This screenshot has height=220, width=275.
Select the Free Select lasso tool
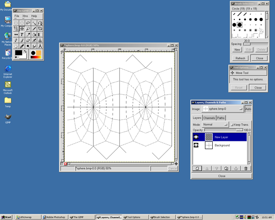(28, 23)
